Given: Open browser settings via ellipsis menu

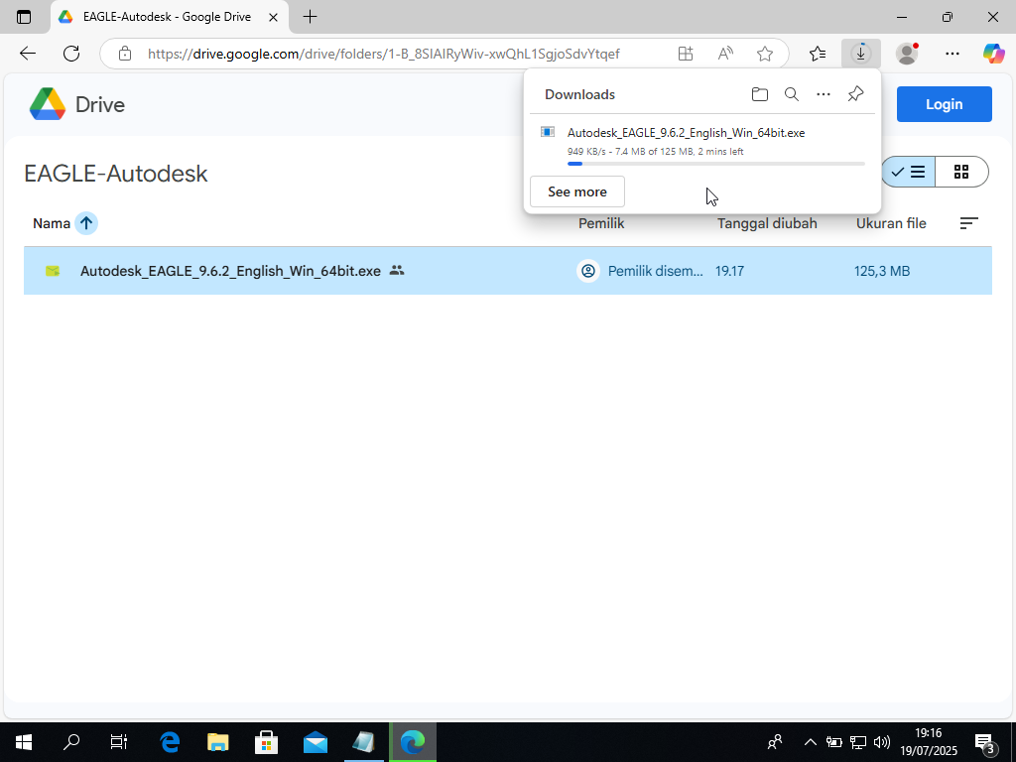Looking at the screenshot, I should (952, 54).
